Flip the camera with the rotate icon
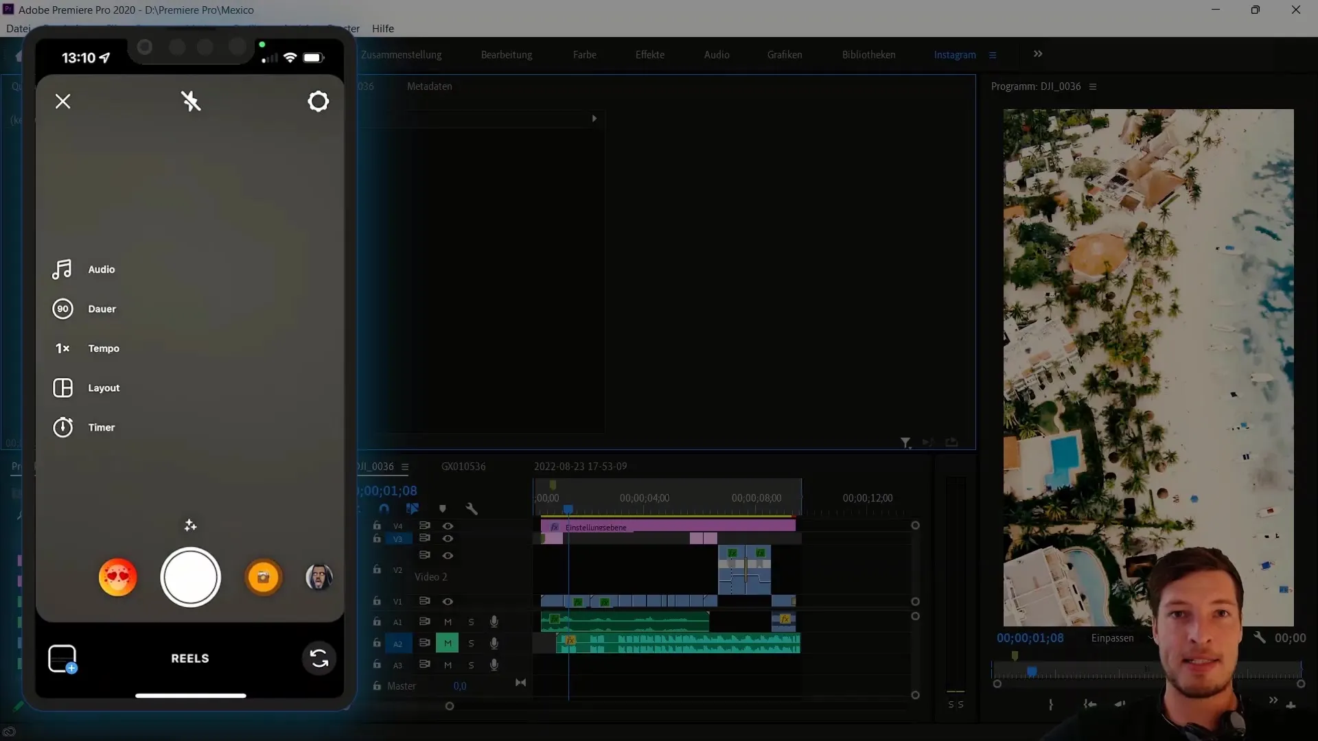 click(x=319, y=659)
